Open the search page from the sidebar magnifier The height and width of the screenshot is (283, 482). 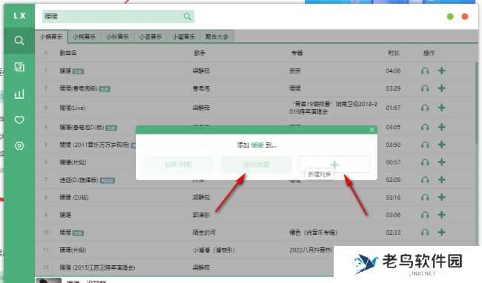coord(19,41)
